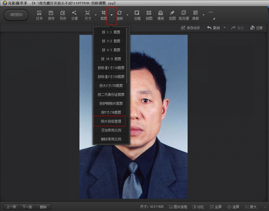View original size with 原大
This screenshot has height=211, width=269.
[x=251, y=207]
